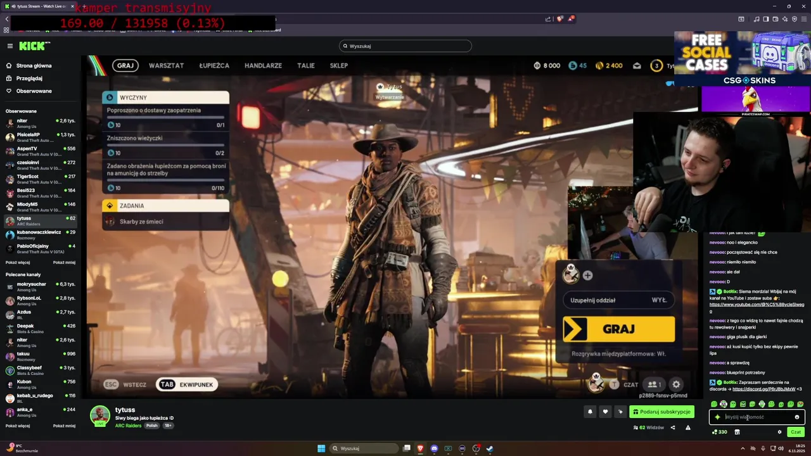Open MlodyM5 channel in sidebar
This screenshot has width=811, height=456.
(x=40, y=206)
